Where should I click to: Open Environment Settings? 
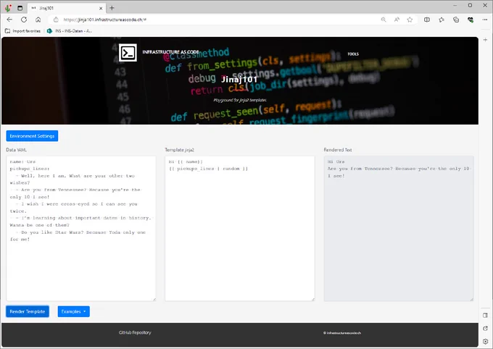pos(32,136)
